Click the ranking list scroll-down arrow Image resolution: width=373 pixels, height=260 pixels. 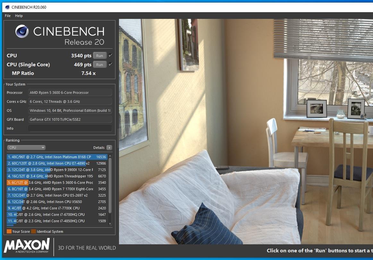coord(110,224)
